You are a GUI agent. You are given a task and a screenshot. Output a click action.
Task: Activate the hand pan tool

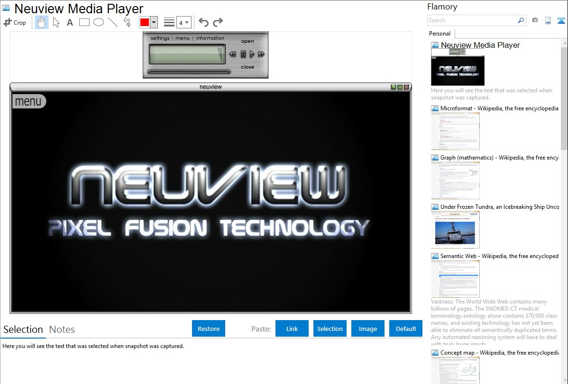pyautogui.click(x=42, y=22)
